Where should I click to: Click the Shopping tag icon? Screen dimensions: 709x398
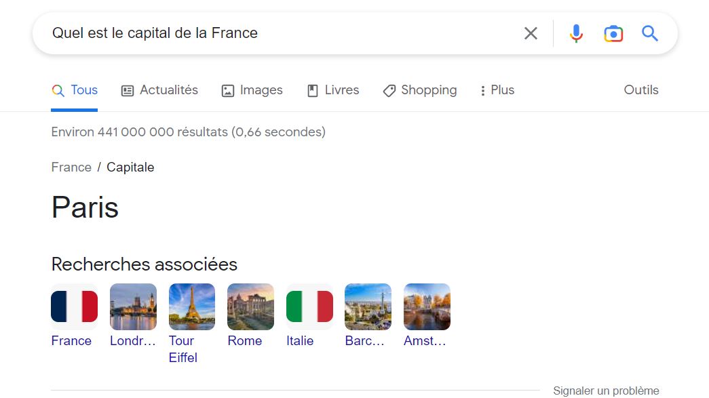389,89
